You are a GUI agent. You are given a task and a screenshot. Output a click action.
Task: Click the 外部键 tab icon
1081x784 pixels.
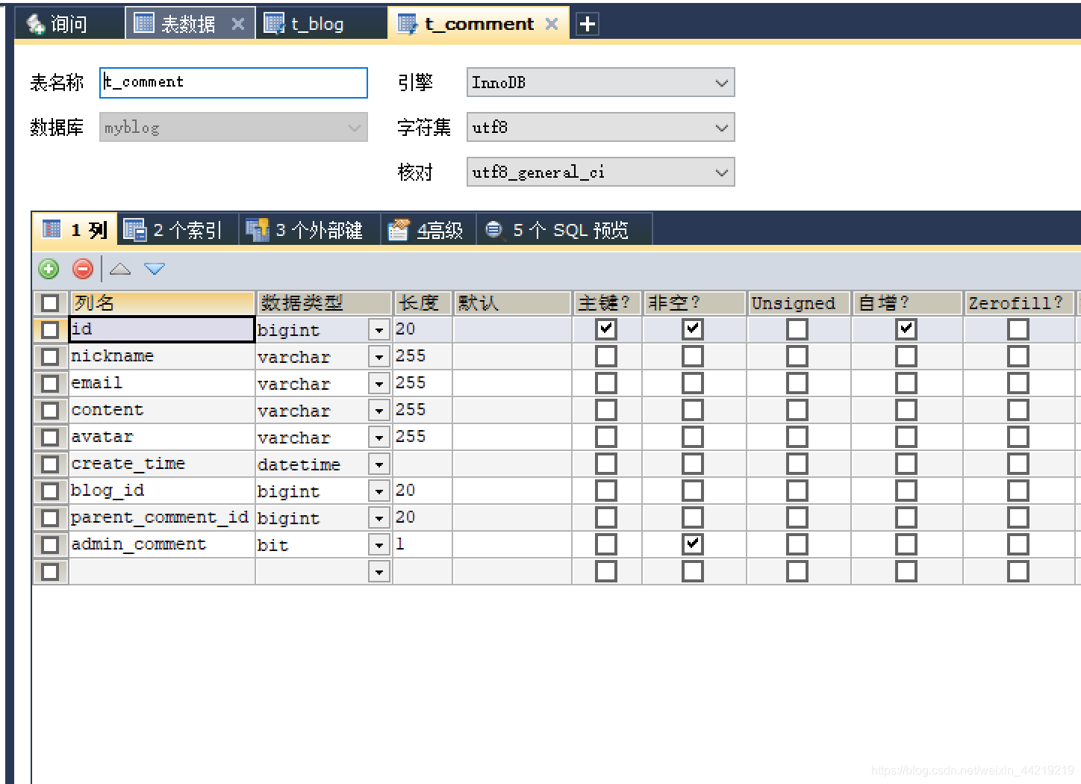click(x=258, y=229)
